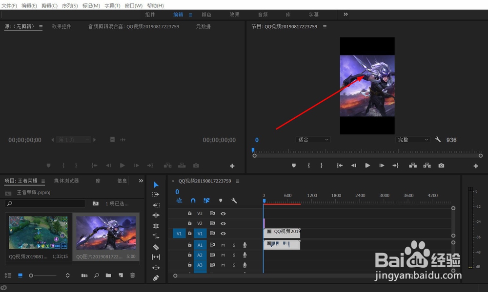
Task: Open 序列(S) menu
Action: pos(70,5)
